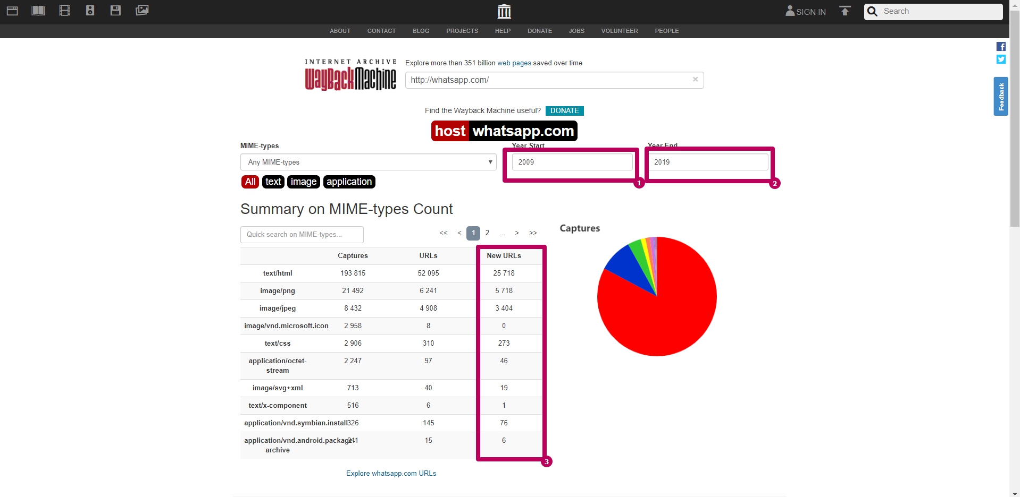The width and height of the screenshot is (1020, 497).
Task: Click the image/svg+xml row label
Action: click(x=278, y=388)
